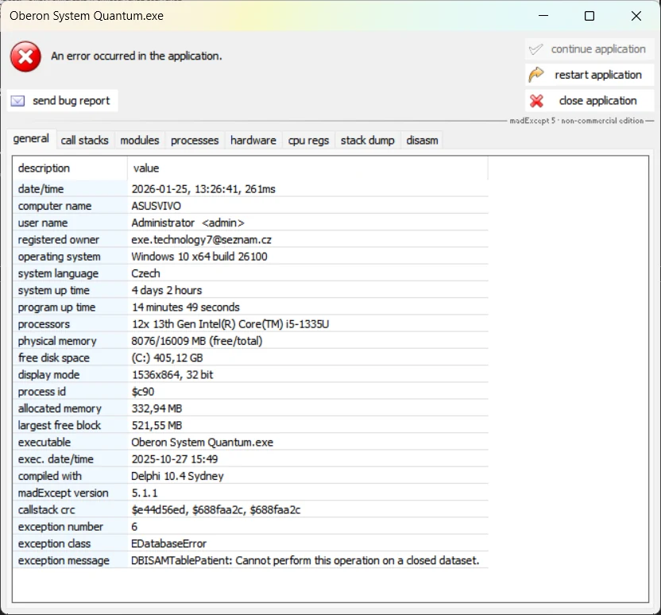Switch to stack dump tab
The image size is (661, 615).
(x=367, y=141)
